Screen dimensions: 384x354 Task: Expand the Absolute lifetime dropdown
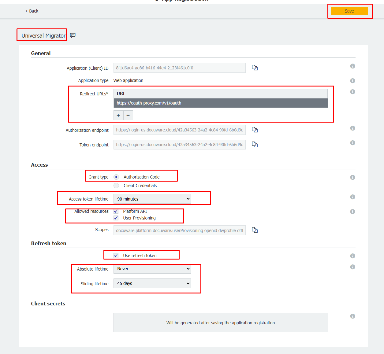click(152, 269)
